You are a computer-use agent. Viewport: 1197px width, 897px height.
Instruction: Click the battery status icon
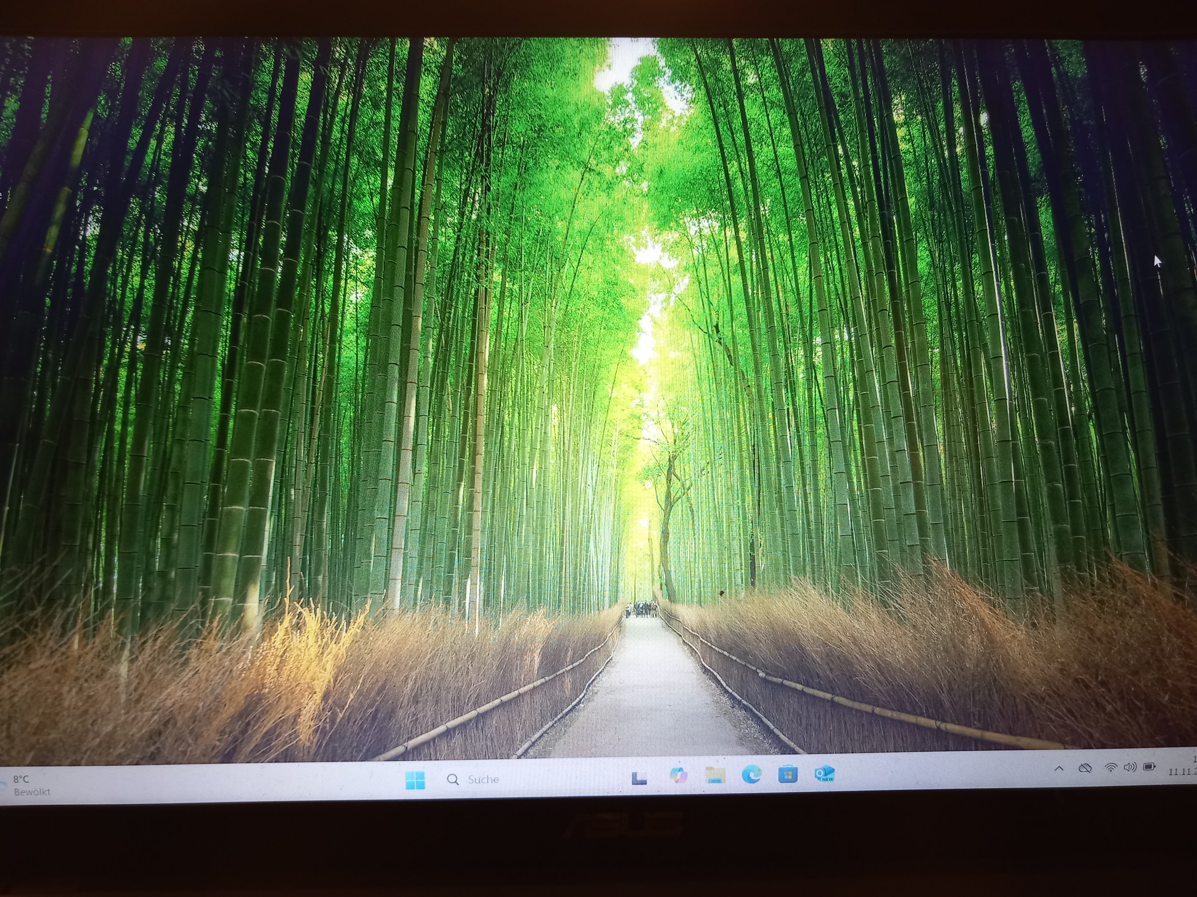point(1149,767)
